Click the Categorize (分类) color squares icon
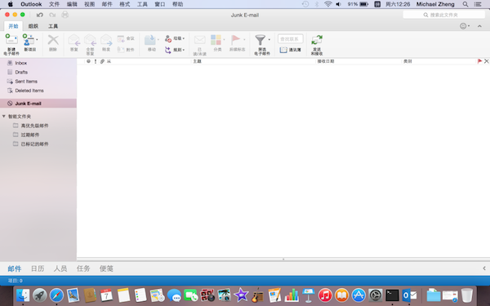 216,40
